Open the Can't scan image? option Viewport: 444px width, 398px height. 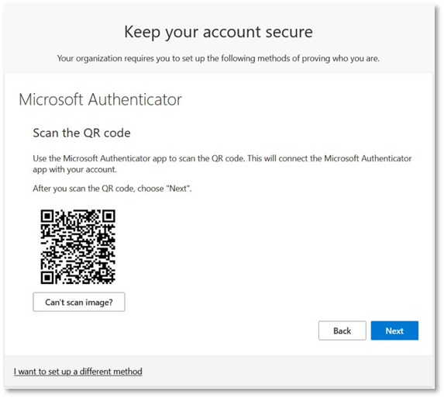click(x=79, y=302)
